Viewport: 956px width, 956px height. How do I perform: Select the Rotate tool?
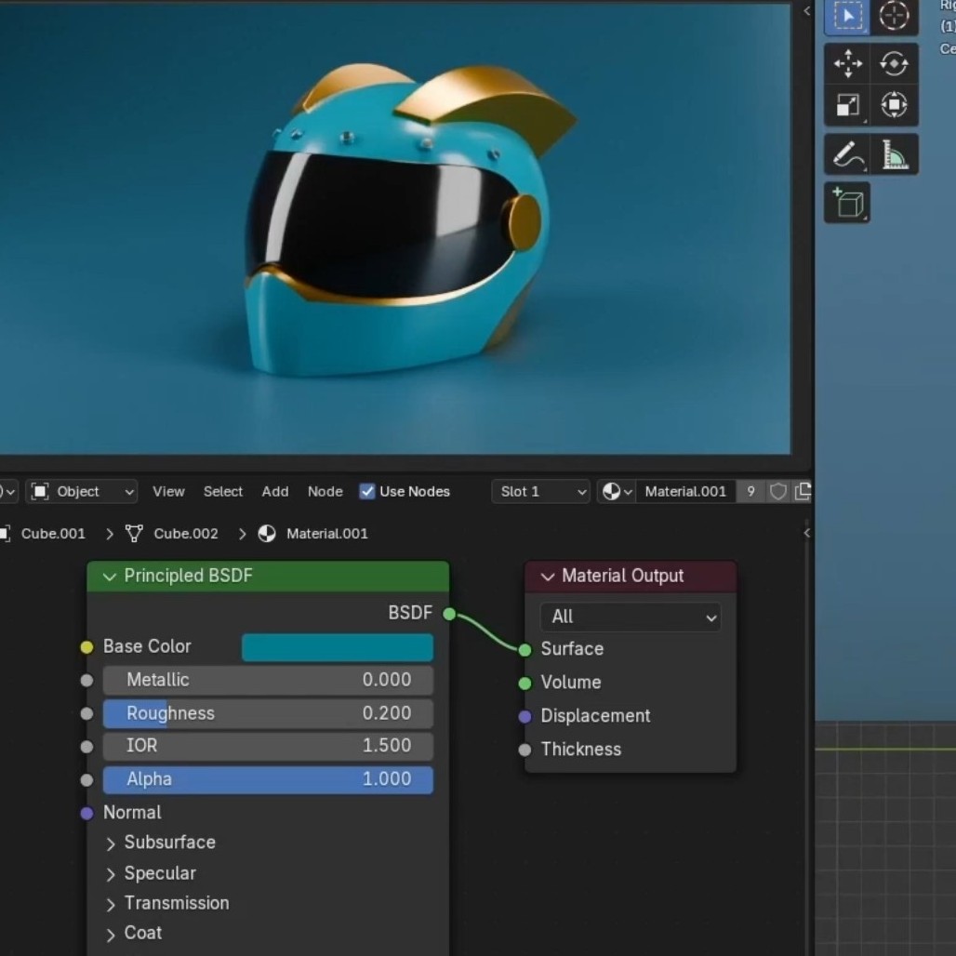click(x=894, y=64)
